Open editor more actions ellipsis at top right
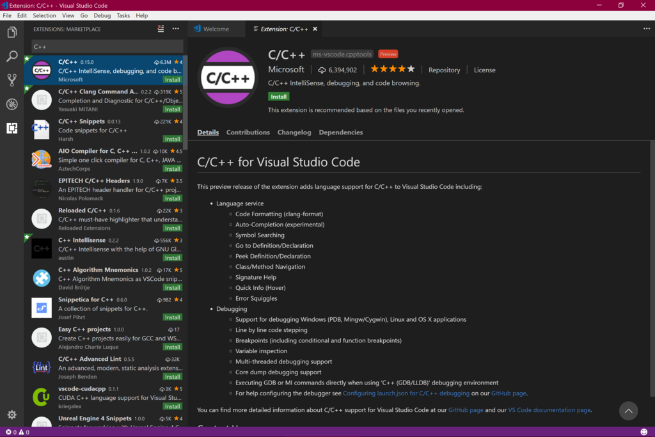 647,29
